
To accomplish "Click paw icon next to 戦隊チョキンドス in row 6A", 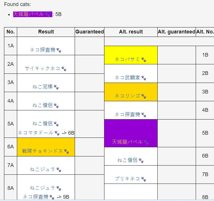I will [x=66, y=151].
